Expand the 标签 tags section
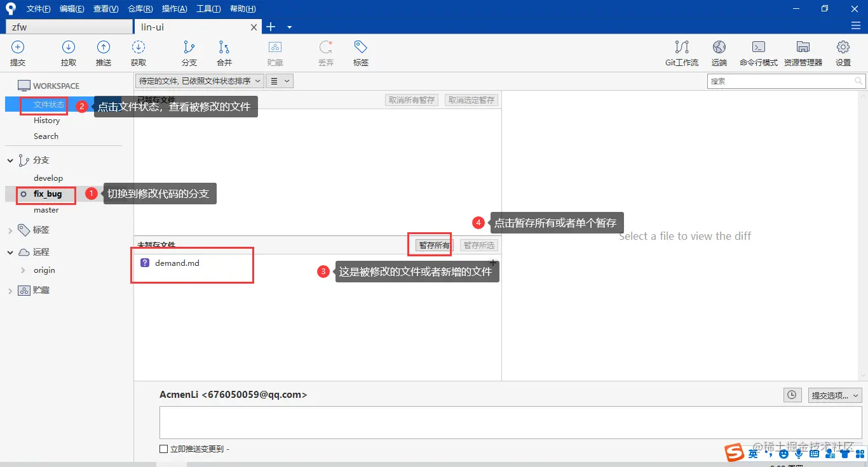 pos(10,230)
